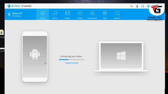Click the dr.fone plus logo
This screenshot has height=94, width=168.
[x=9, y=6]
